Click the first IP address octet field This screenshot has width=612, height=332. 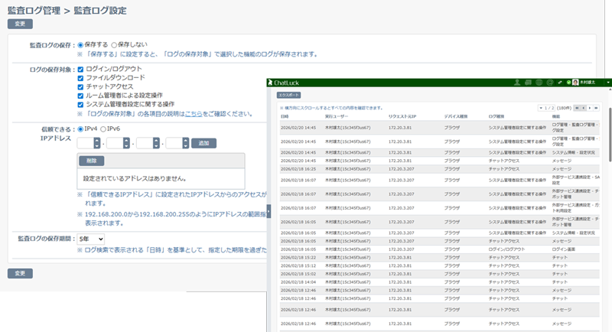86,143
